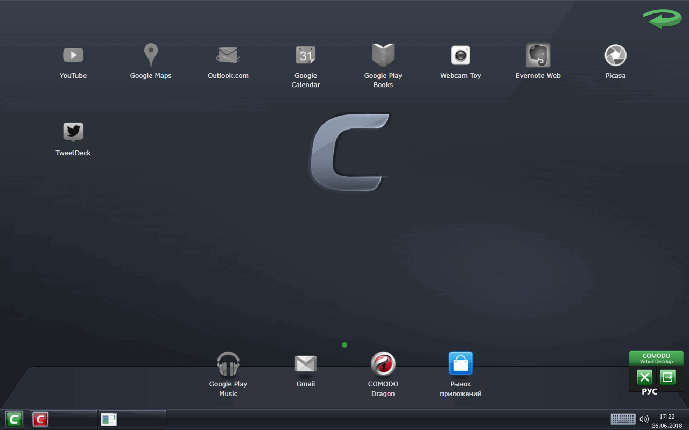The height and width of the screenshot is (430, 689).
Task: Click the 17:22 clock in the tray
Action: [667, 417]
